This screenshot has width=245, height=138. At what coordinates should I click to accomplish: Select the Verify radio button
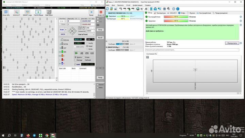point(87,43)
